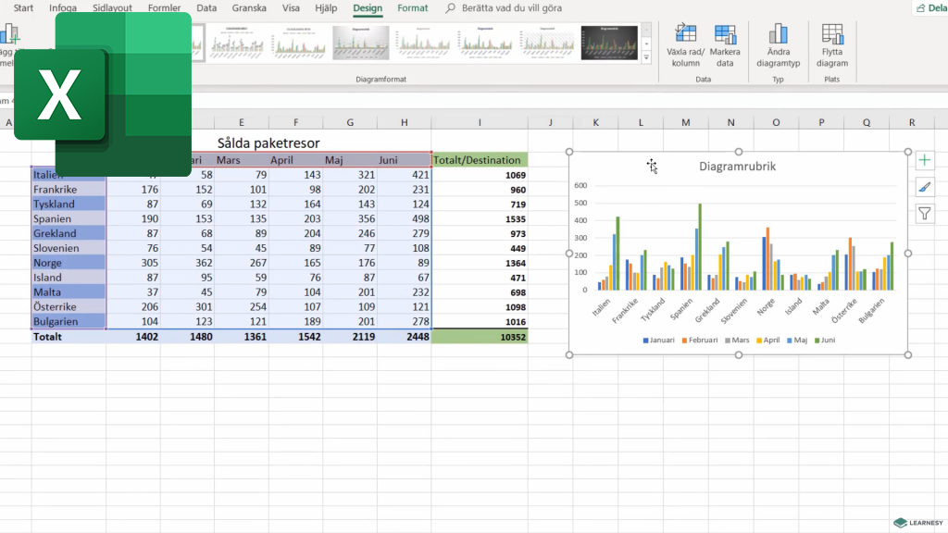The image size is (948, 533).
Task: Click the Juni legend entry
Action: (x=825, y=341)
